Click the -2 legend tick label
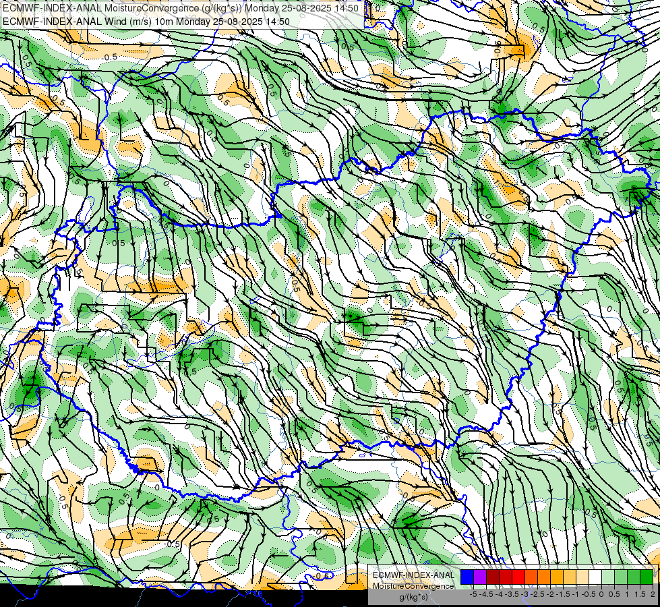Image resolution: width=660 pixels, height=607 pixels. click(550, 594)
